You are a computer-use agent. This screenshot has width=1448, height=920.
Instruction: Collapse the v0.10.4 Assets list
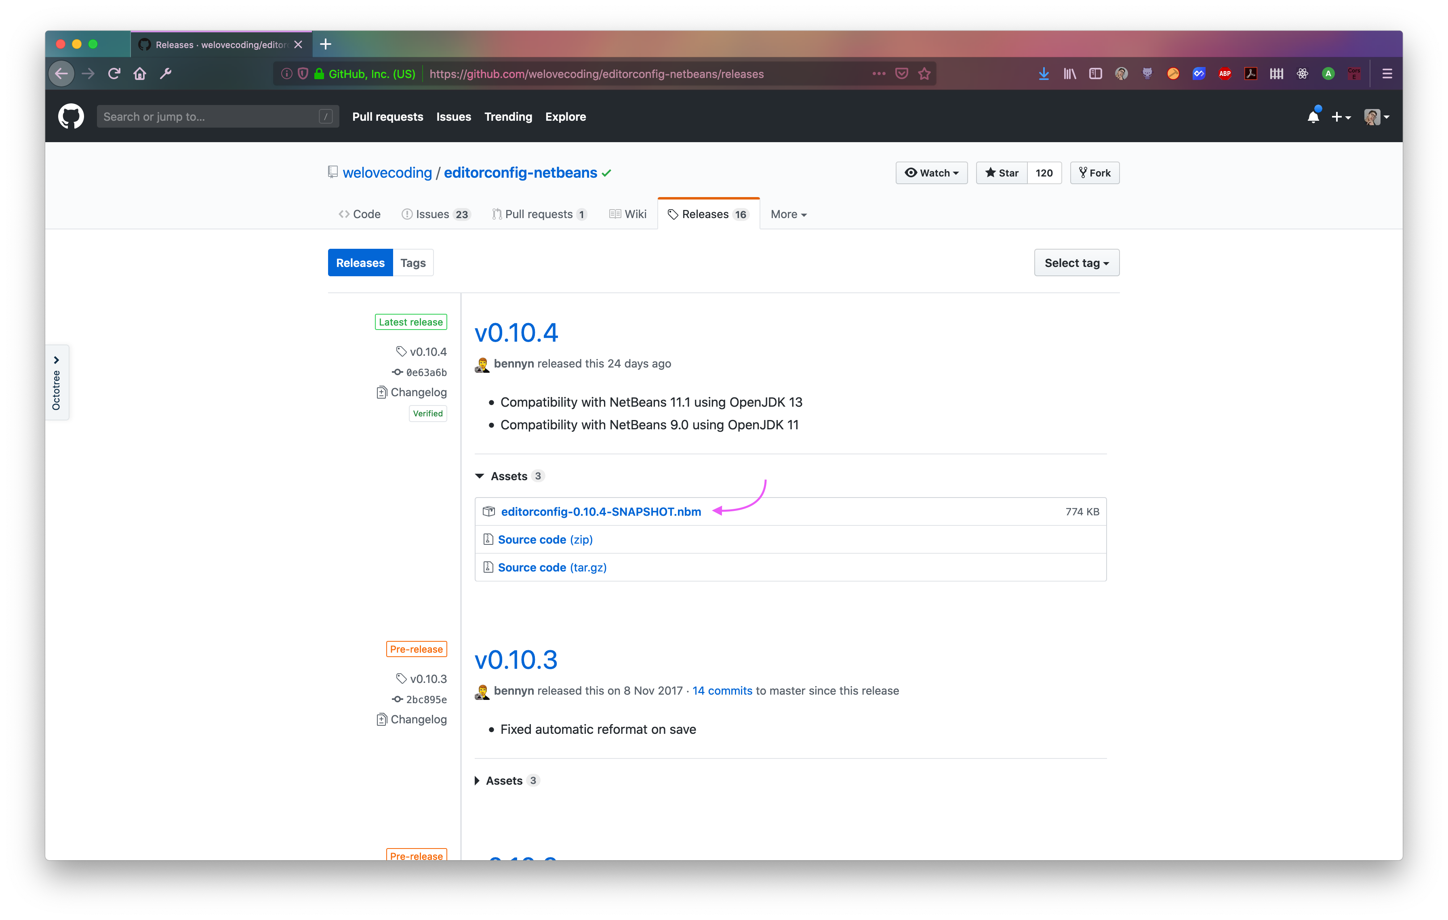pyautogui.click(x=509, y=476)
